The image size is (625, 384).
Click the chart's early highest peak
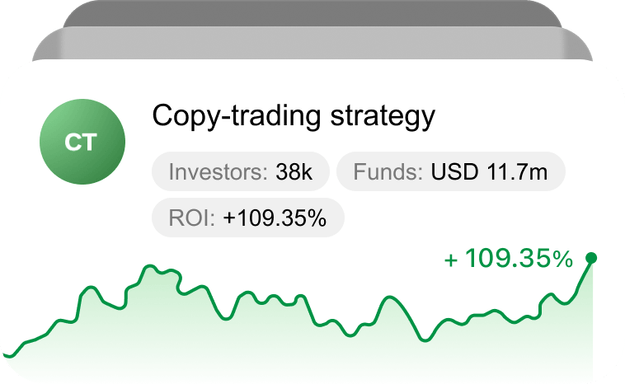tap(149, 266)
